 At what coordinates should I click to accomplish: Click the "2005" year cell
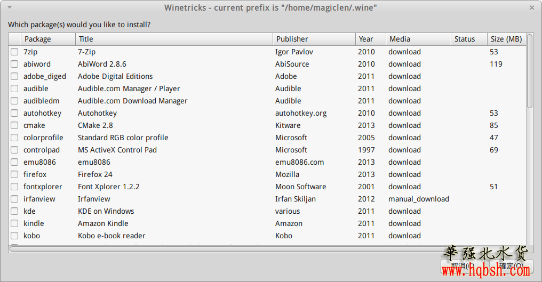click(x=366, y=138)
